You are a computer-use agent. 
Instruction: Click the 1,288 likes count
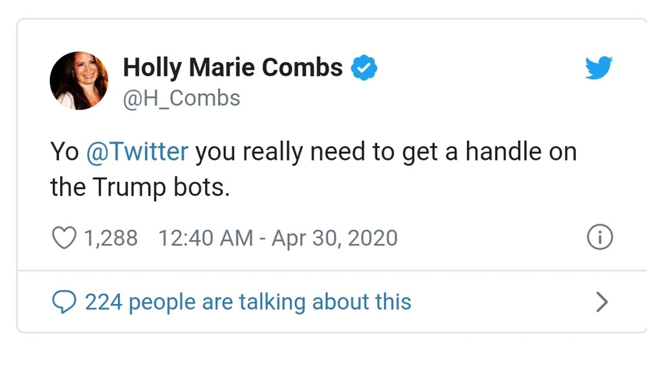coord(111,238)
